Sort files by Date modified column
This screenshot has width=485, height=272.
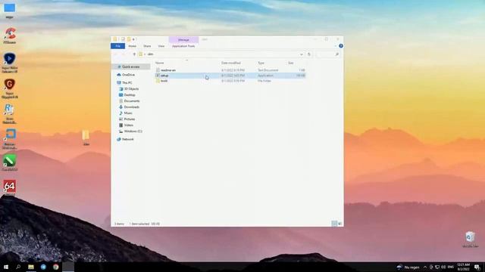click(230, 63)
